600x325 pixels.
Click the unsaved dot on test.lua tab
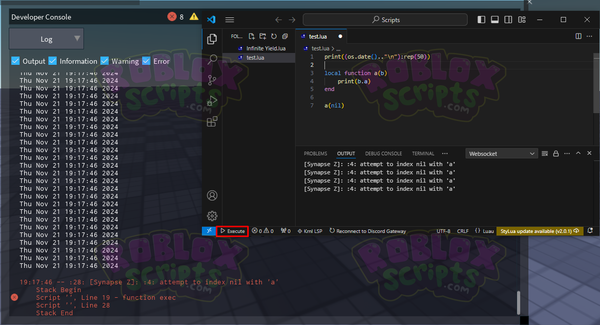340,37
